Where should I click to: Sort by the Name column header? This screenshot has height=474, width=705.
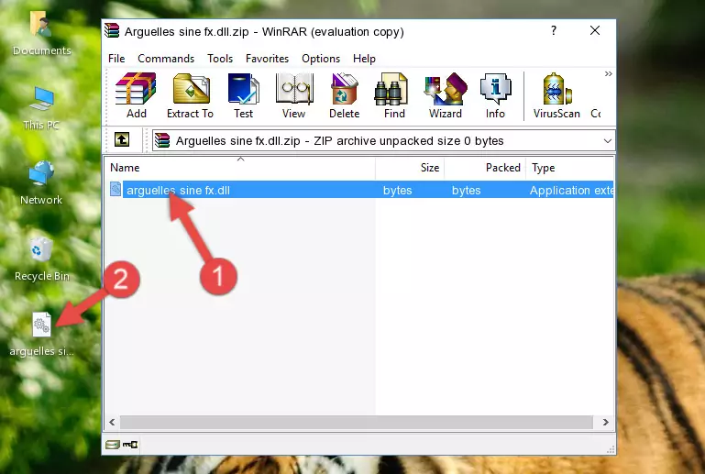[240, 168]
